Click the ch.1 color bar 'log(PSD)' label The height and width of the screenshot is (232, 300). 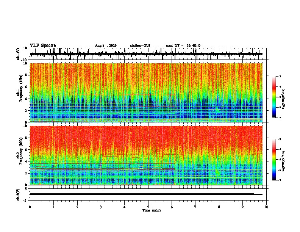(283, 99)
